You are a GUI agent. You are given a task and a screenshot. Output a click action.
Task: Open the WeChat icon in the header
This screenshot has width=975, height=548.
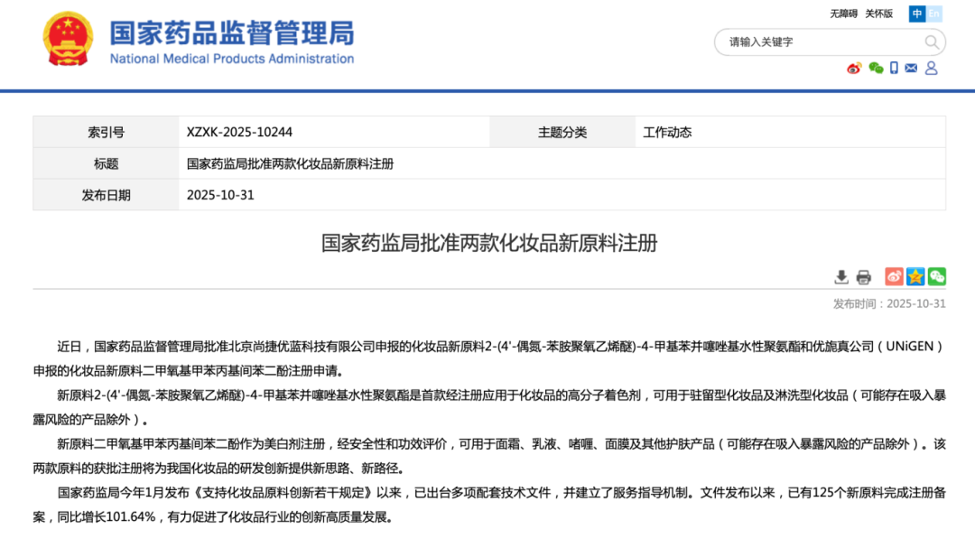875,69
